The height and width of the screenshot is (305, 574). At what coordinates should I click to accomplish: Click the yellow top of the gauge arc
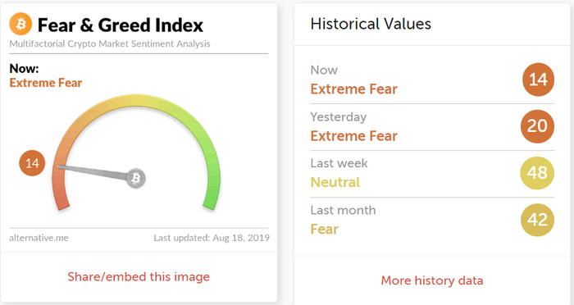(136, 100)
